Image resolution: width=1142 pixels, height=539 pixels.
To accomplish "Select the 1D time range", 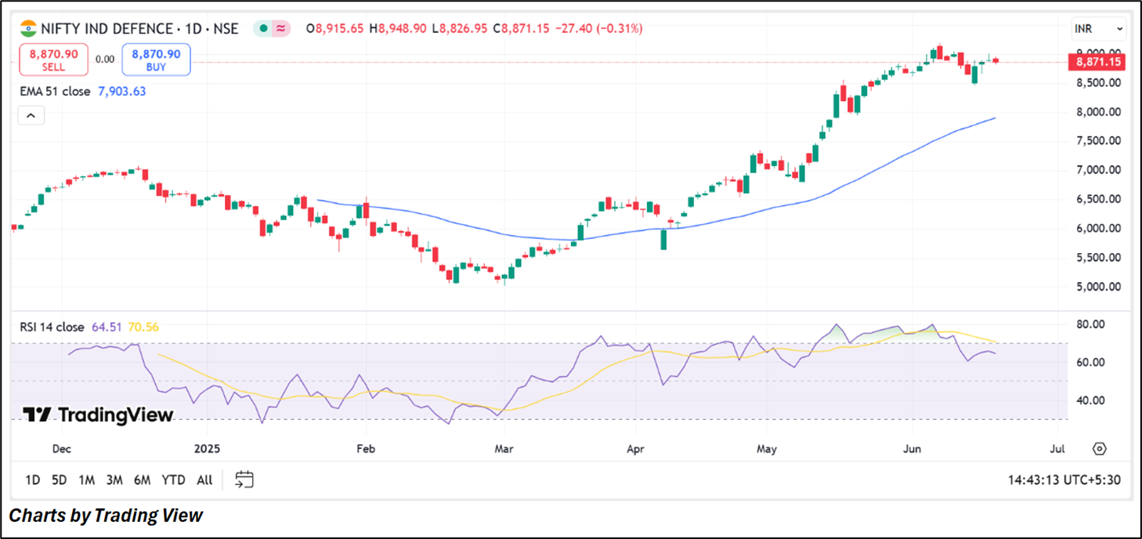I will tap(32, 480).
